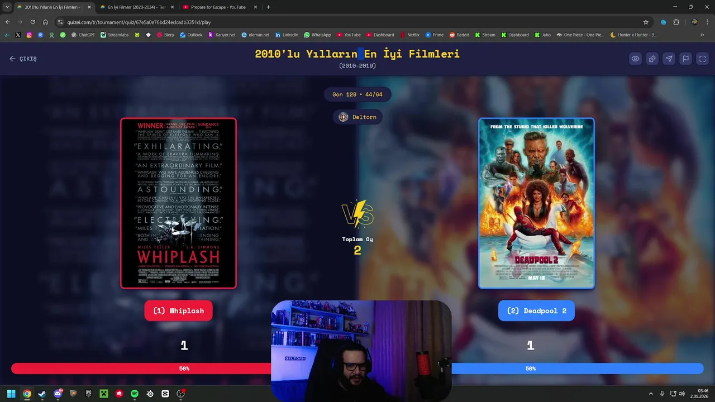Open volume control in system tray
This screenshot has height=402, width=715.
point(681,394)
